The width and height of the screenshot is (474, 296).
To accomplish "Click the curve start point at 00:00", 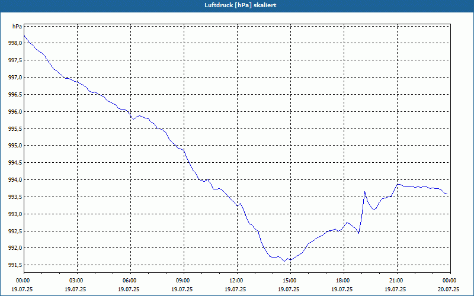I will click(24, 36).
